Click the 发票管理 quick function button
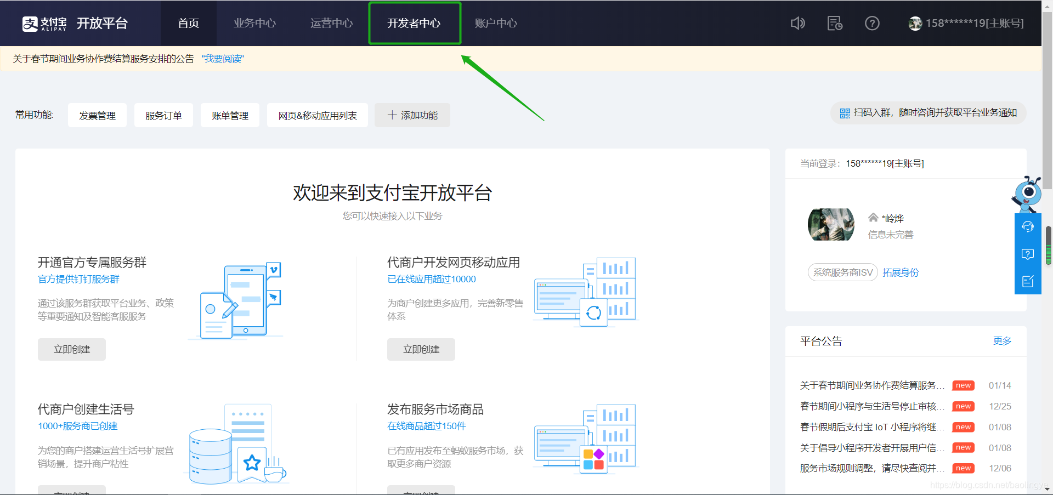The height and width of the screenshot is (495, 1053). (97, 115)
